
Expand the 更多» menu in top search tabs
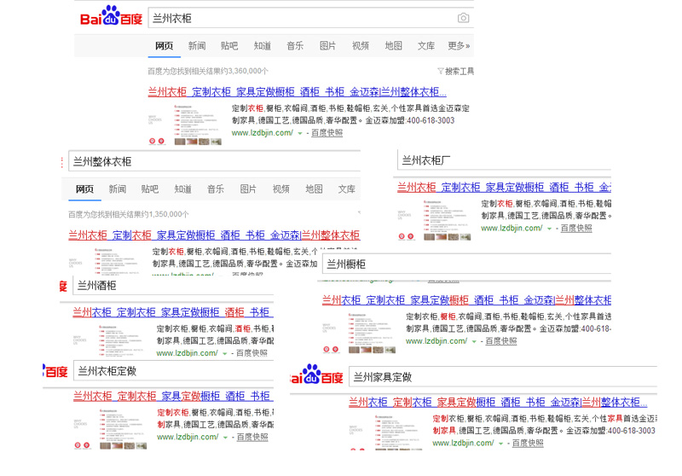[459, 46]
